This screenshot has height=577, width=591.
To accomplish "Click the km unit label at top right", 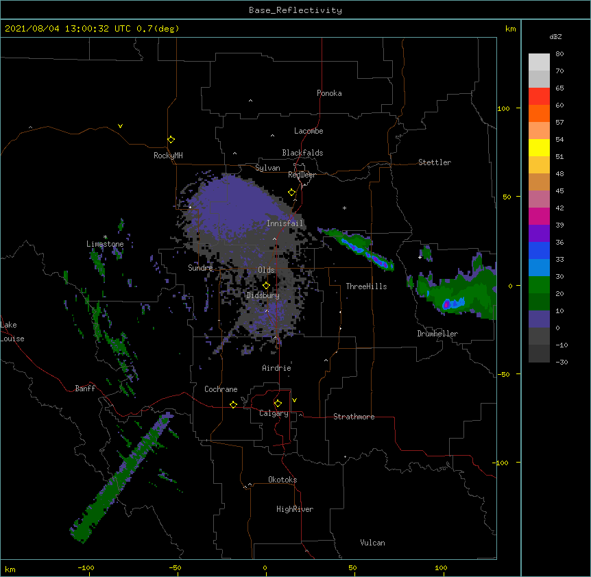I will (x=511, y=29).
